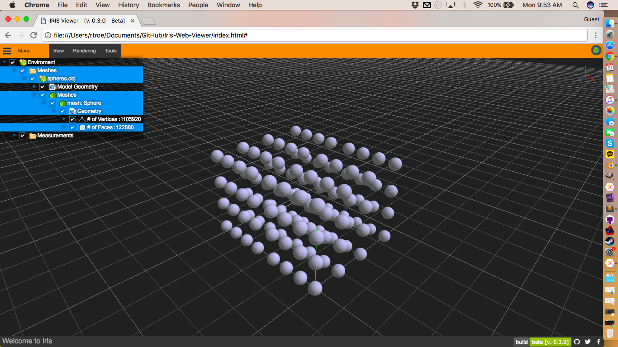Open the GitHub link icon in footer
Image resolution: width=618 pixels, height=347 pixels.
(577, 342)
